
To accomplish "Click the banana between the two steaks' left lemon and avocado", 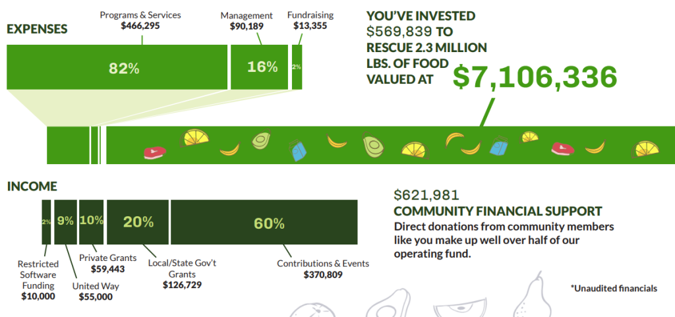I will [229, 150].
